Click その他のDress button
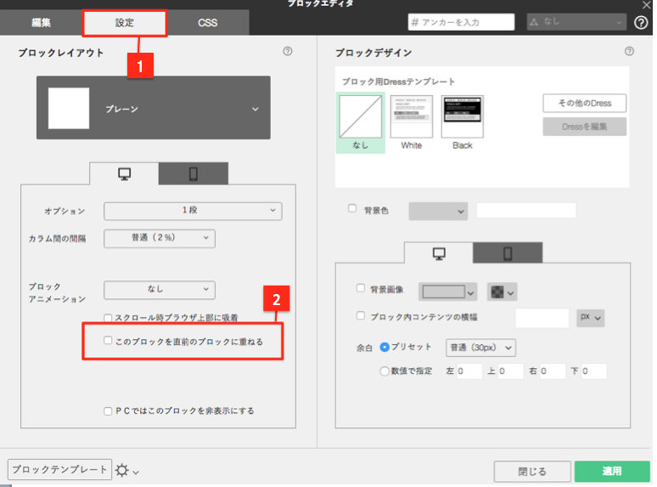This screenshot has height=487, width=657. click(585, 103)
